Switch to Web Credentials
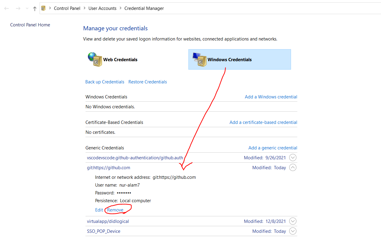The image size is (381, 252). [120, 60]
